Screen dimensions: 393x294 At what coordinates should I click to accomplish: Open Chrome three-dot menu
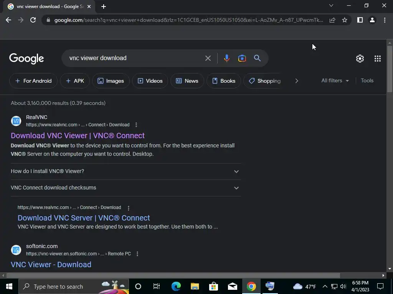tap(385, 20)
